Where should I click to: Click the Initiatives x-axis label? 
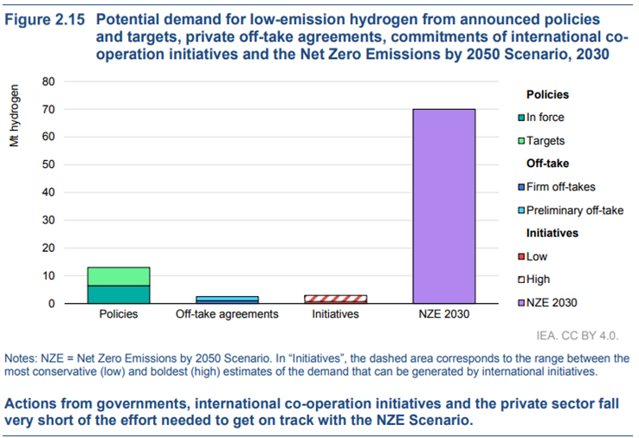pos(335,314)
